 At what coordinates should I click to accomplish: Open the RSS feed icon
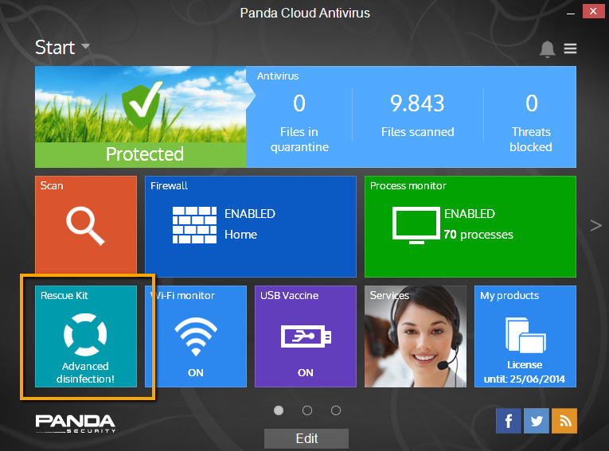(564, 421)
